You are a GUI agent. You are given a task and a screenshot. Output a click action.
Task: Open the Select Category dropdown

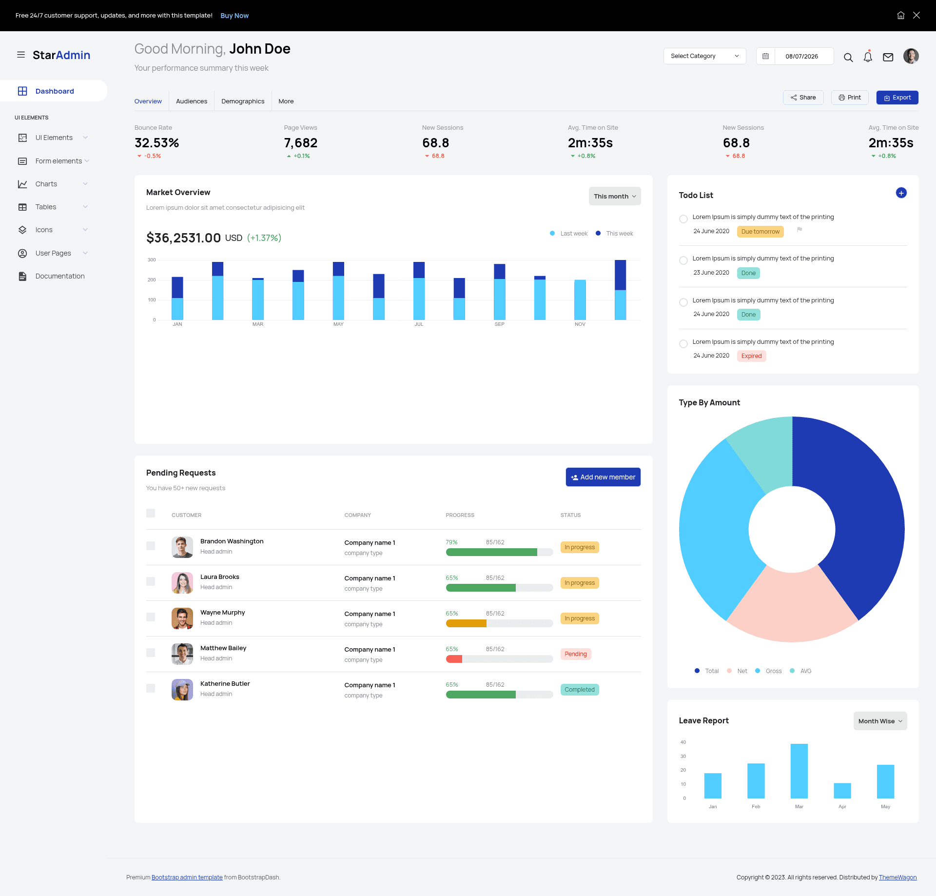705,56
